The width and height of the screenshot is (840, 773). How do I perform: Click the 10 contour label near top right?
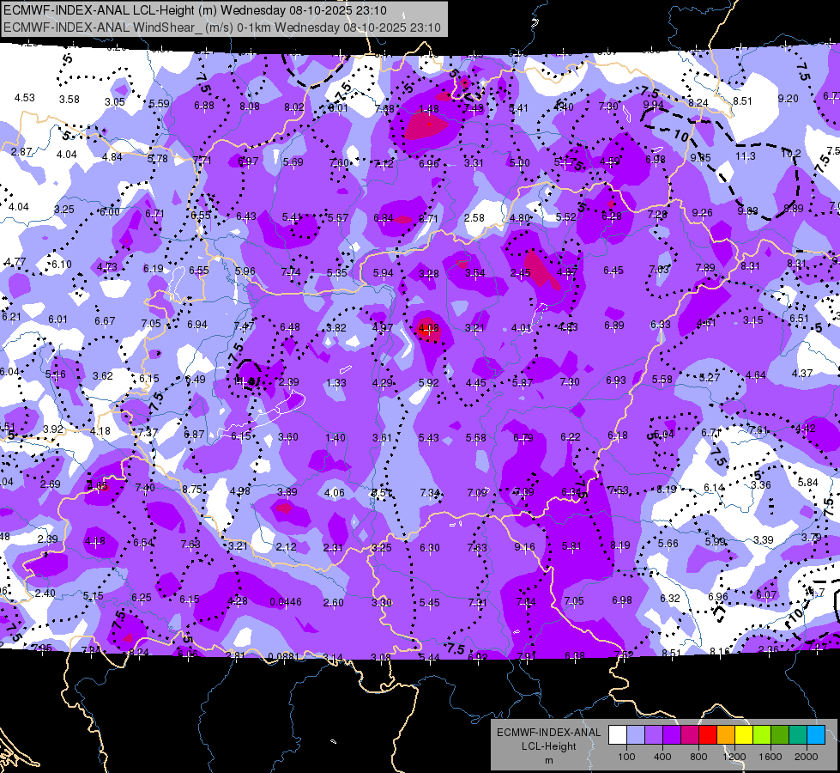click(x=680, y=137)
